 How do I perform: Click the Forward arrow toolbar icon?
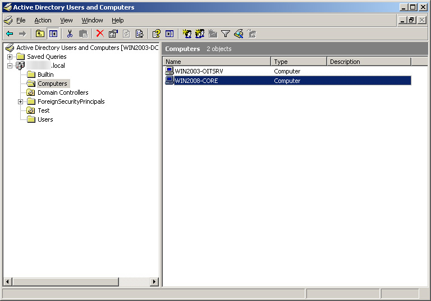pos(22,34)
